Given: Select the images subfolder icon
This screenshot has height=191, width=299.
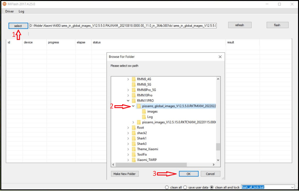Looking at the screenshot, I should 144,111.
